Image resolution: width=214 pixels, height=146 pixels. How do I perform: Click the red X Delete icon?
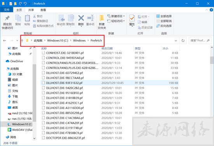pos(81,18)
